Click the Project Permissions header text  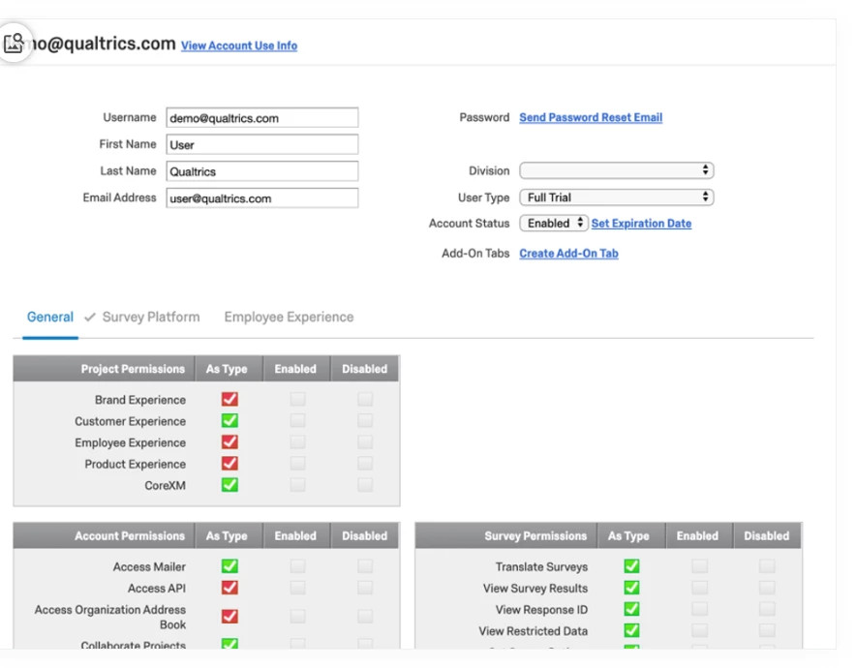click(134, 369)
